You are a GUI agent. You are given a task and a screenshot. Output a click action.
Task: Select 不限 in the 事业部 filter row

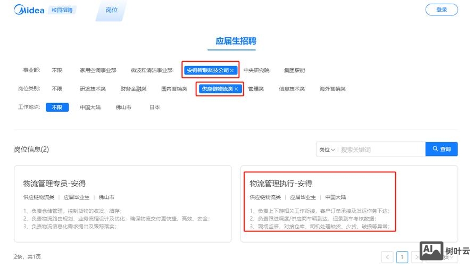(x=57, y=70)
